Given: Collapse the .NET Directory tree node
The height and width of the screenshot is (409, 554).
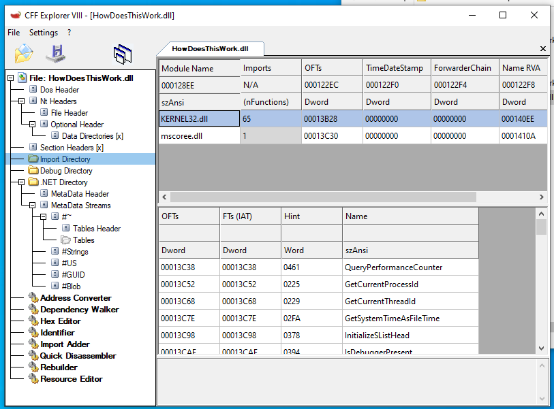Looking at the screenshot, I should click(22, 182).
